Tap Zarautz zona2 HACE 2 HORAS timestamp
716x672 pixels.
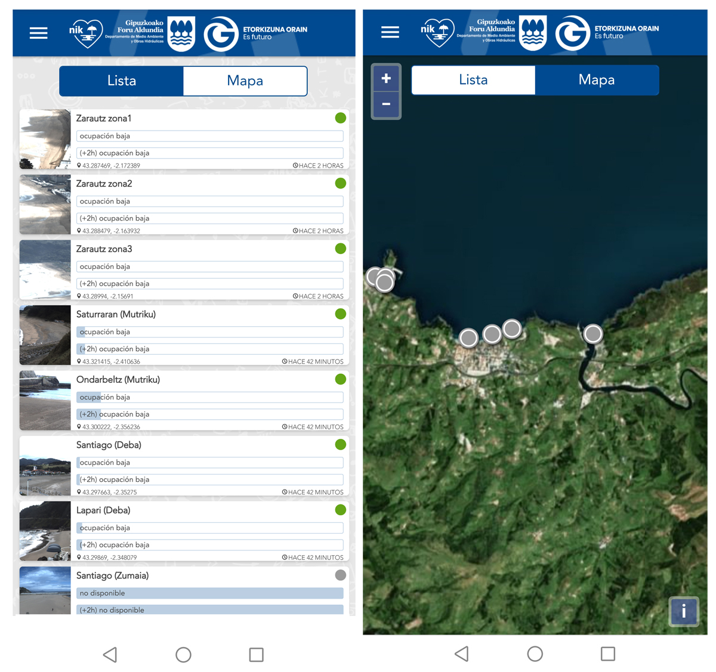318,231
